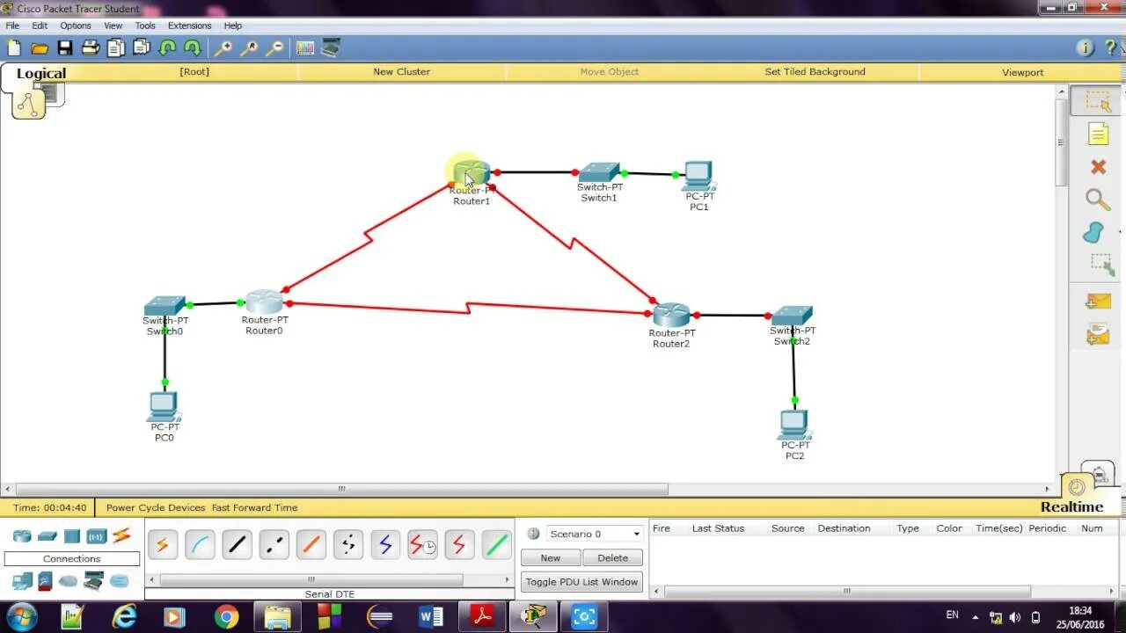Viewport: 1126px width, 633px height.
Task: Pick Serial DCE cable with clock
Action: click(422, 545)
